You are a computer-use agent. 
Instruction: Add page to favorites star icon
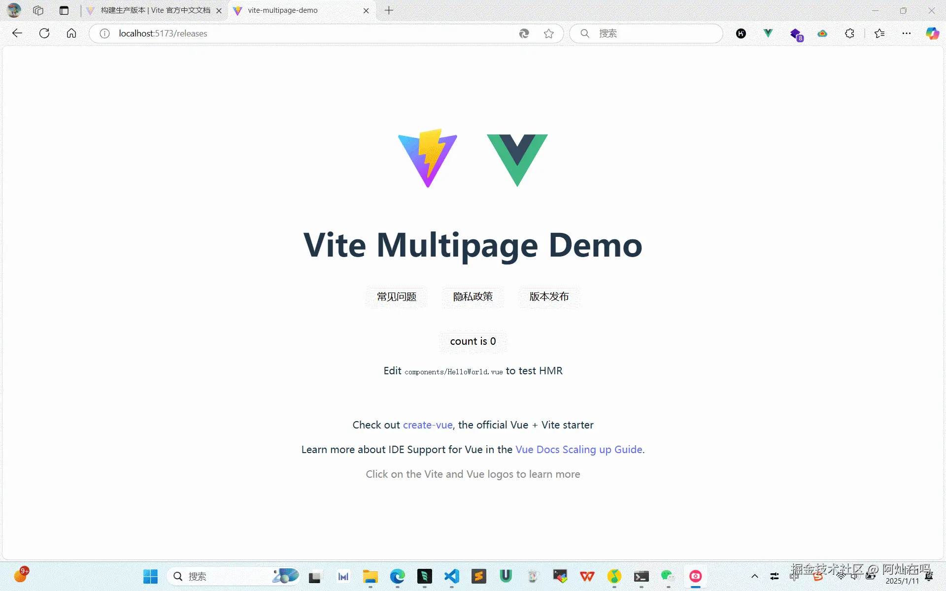(x=548, y=33)
